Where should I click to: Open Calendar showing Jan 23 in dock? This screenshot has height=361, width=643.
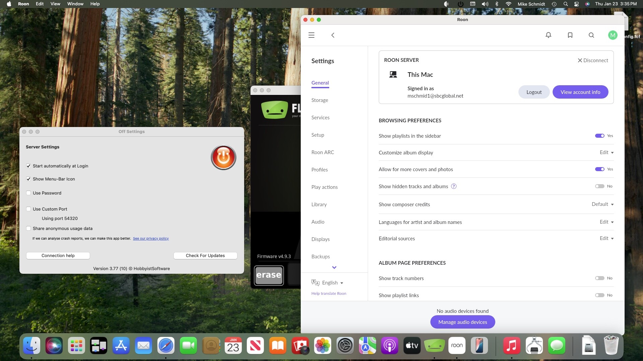233,346
